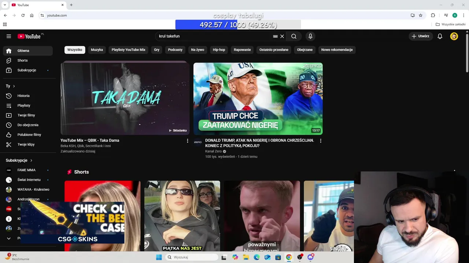Play the Taka Dama mix thumbnail

pyautogui.click(x=125, y=99)
